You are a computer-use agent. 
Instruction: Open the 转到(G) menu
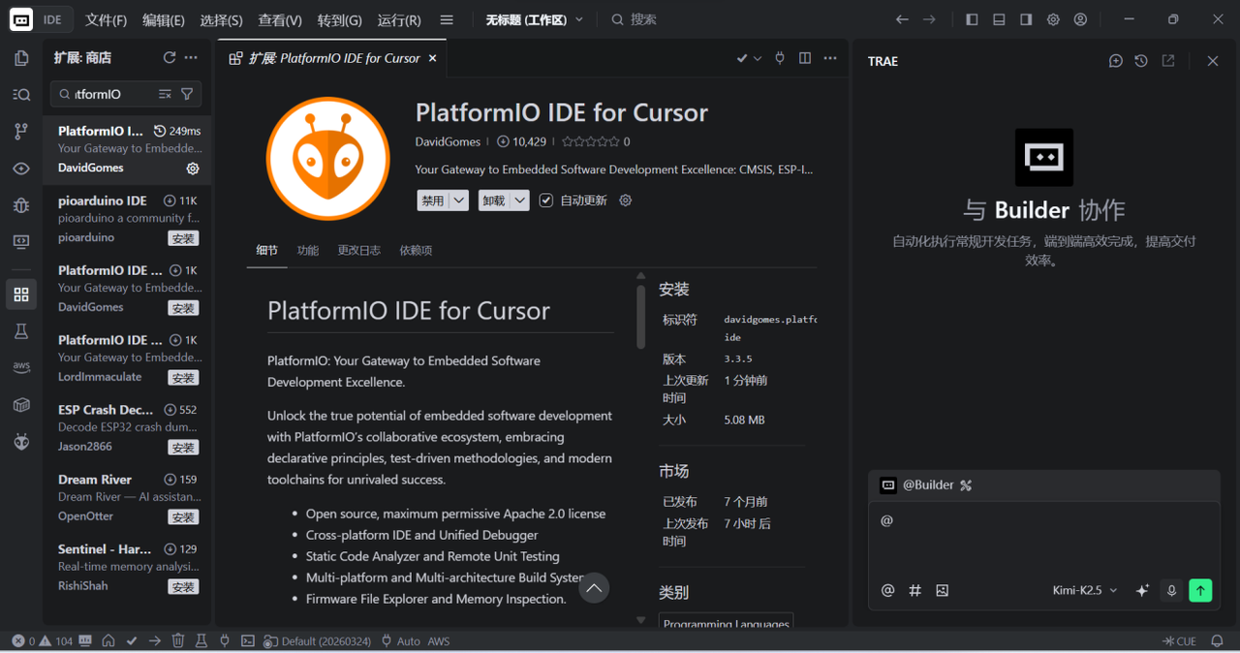(x=339, y=19)
